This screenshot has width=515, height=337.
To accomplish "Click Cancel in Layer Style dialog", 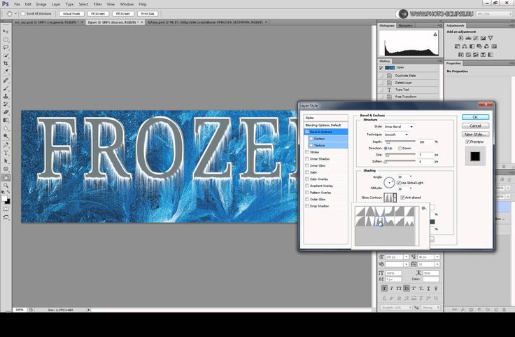I will [475, 125].
